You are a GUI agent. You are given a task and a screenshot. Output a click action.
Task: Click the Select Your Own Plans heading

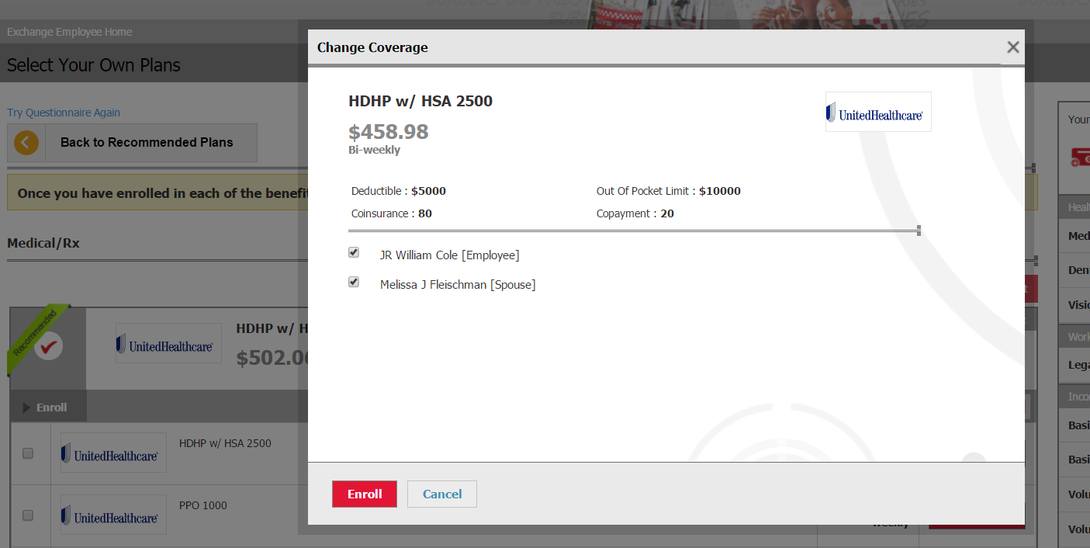click(94, 65)
